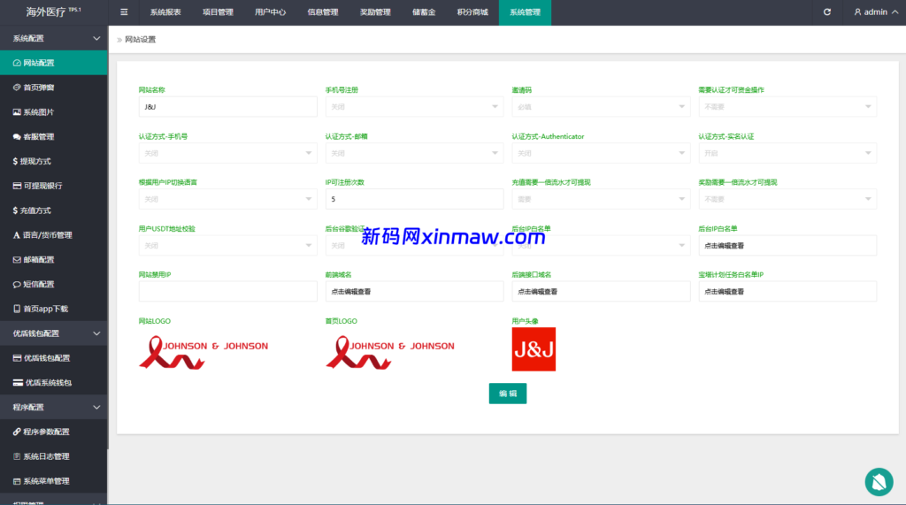The height and width of the screenshot is (505, 906).
Task: Open the 认证方式-实名认证 dropdown
Action: click(x=787, y=153)
